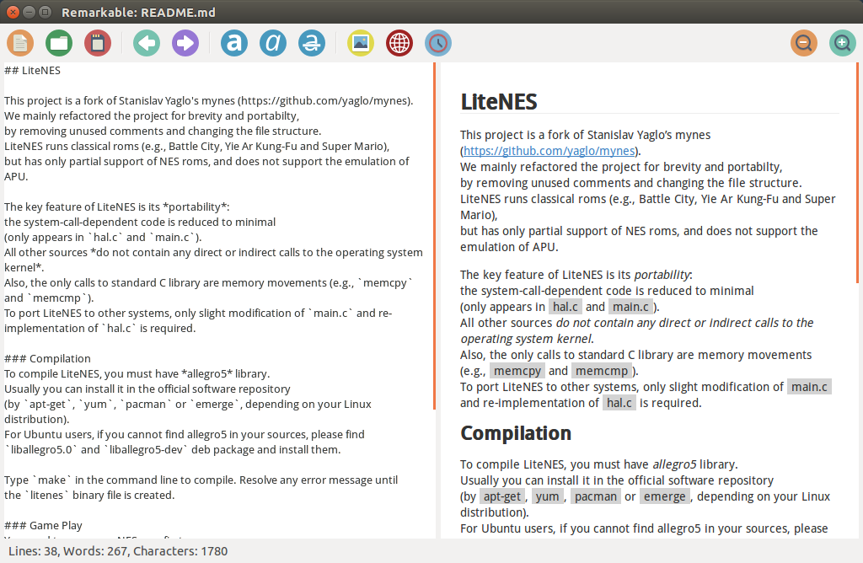The width and height of the screenshot is (863, 563).
Task: Create a new document
Action: (x=19, y=43)
